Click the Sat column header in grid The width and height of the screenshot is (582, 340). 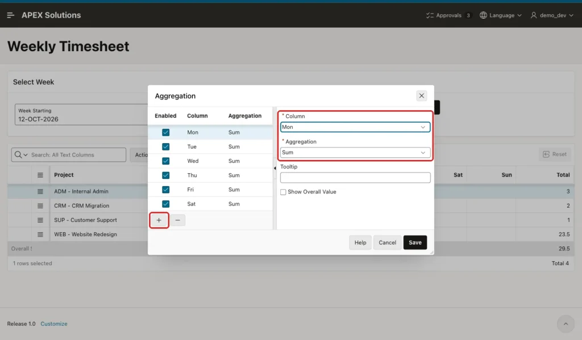[x=458, y=175]
